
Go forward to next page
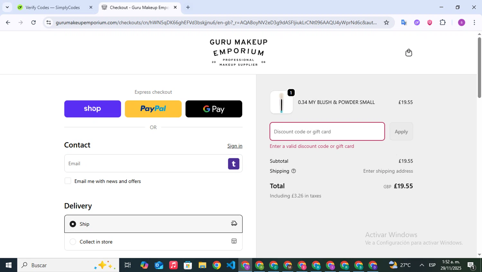[x=21, y=22]
